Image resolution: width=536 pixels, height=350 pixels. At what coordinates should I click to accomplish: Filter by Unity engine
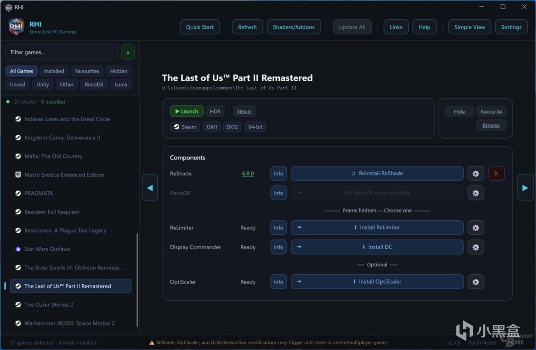[43, 85]
